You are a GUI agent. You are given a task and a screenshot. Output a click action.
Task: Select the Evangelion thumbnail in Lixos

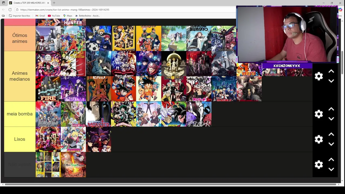point(98,139)
